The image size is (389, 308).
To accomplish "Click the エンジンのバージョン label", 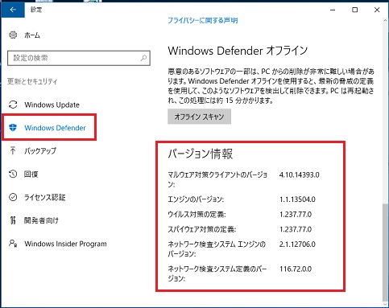I will click(196, 199).
